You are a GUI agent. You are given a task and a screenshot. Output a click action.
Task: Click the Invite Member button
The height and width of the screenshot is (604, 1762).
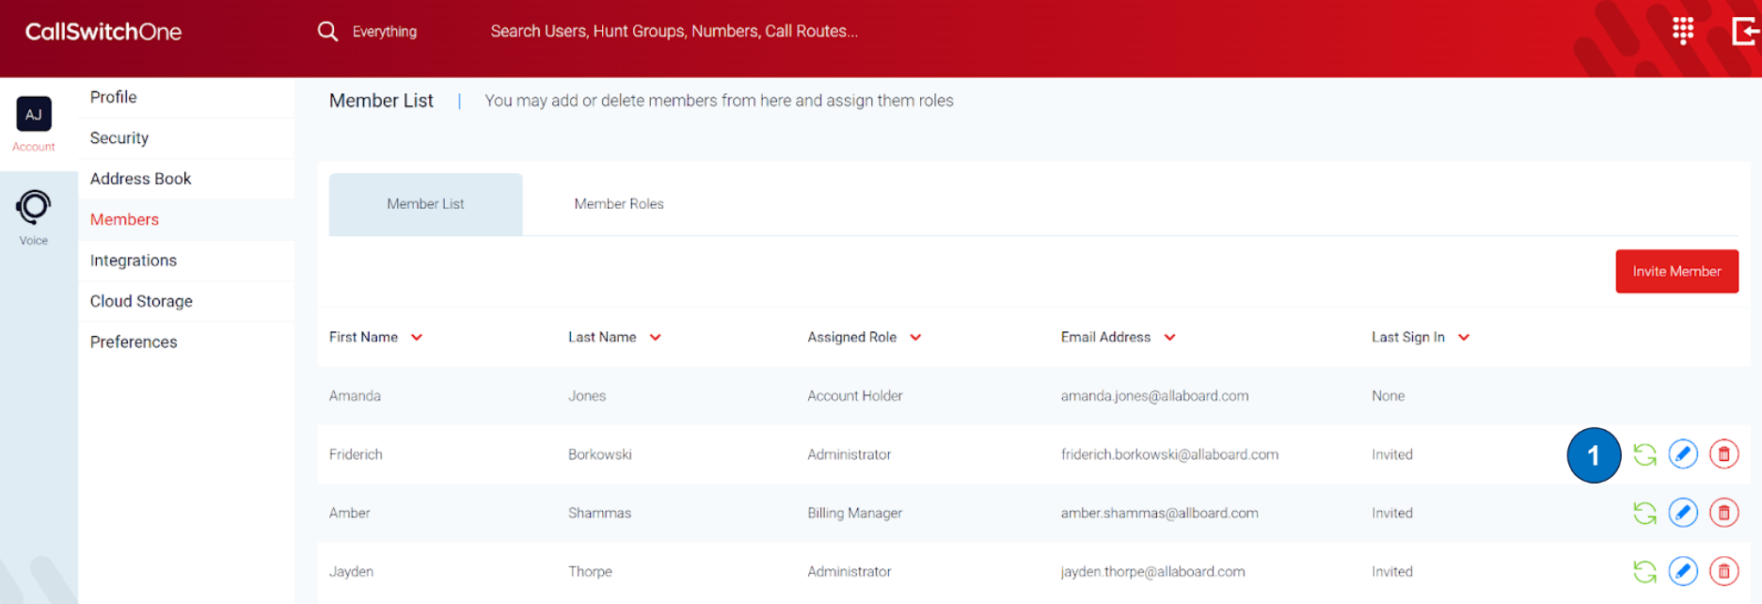(x=1676, y=271)
